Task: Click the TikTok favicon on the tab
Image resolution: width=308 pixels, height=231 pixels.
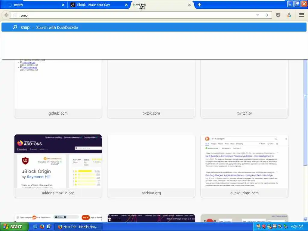Action: [x=73, y=5]
